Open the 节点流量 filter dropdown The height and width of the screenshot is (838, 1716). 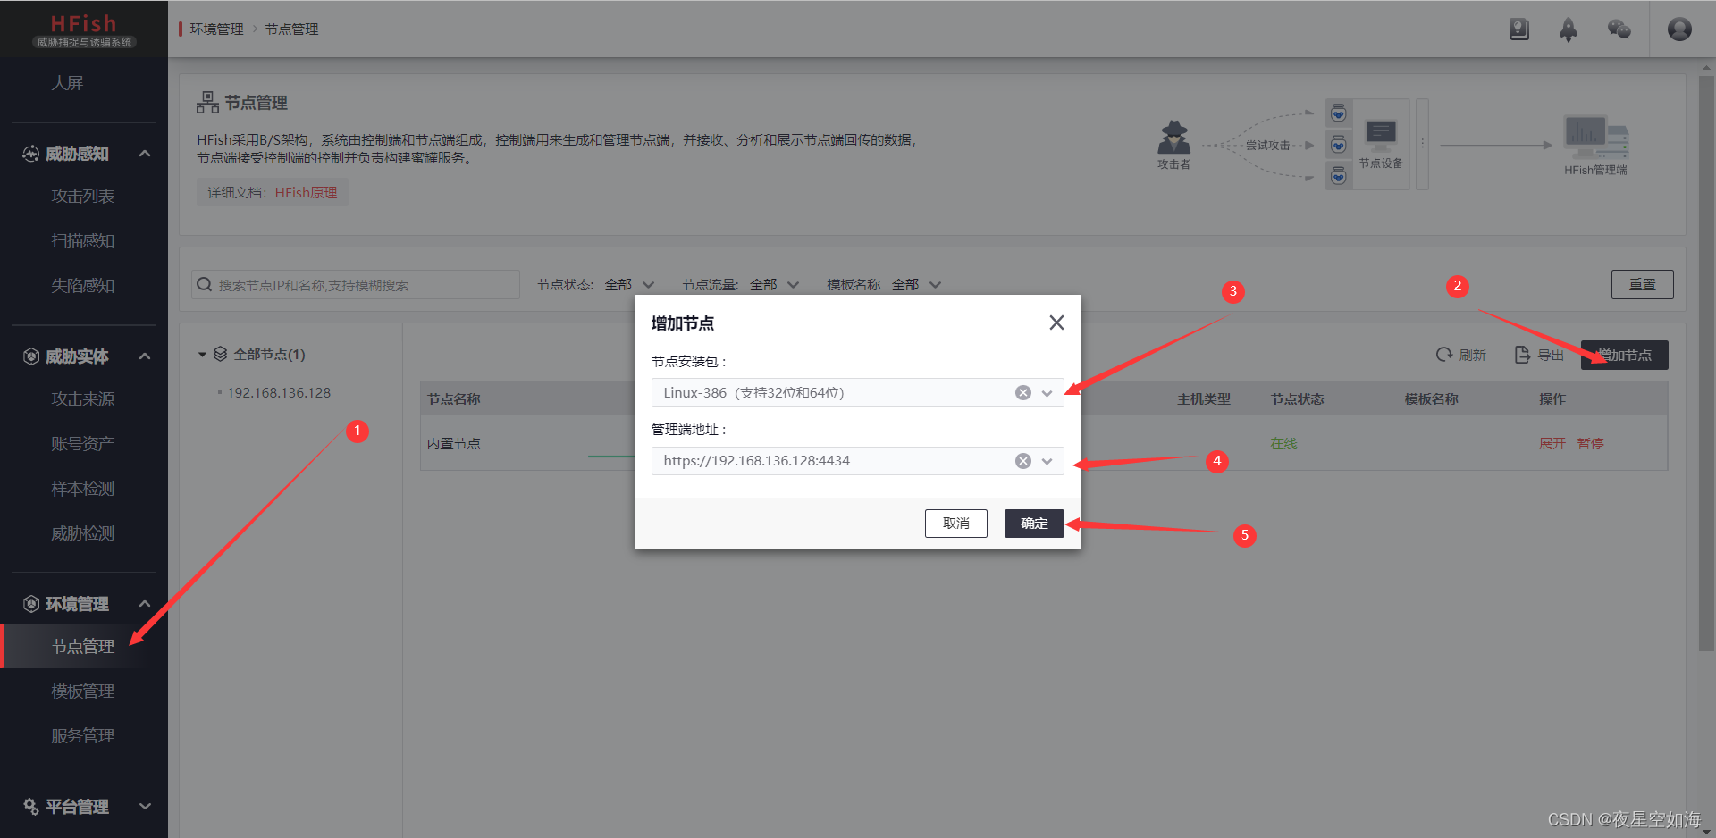[773, 284]
